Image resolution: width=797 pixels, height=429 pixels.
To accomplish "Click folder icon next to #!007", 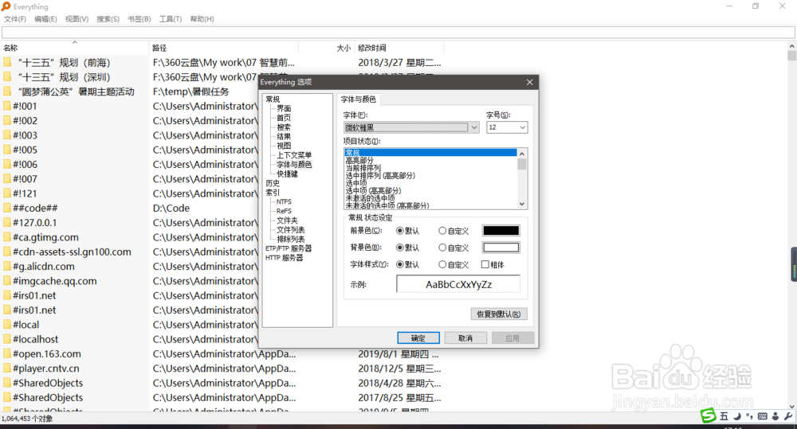I will [x=7, y=179].
